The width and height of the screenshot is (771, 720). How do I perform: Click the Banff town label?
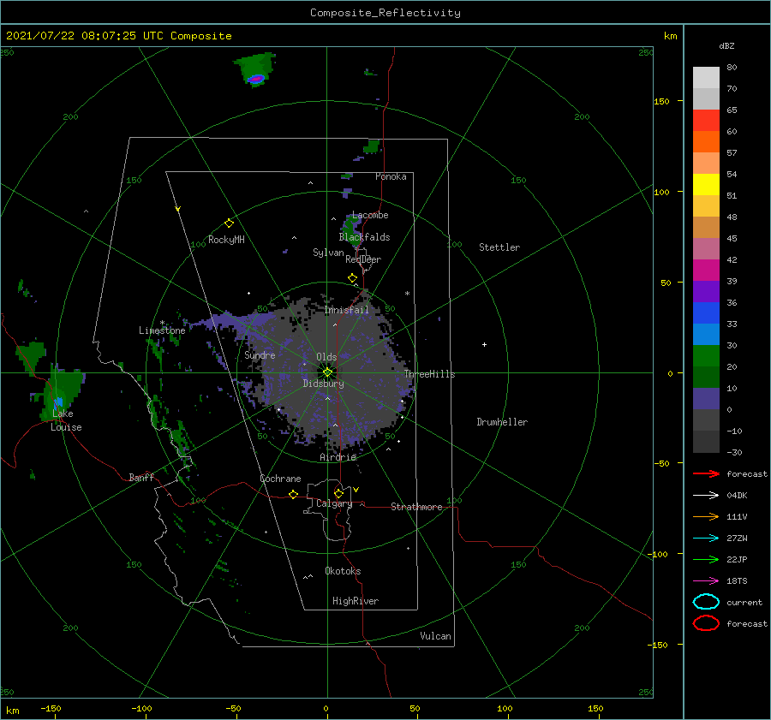[x=141, y=478]
